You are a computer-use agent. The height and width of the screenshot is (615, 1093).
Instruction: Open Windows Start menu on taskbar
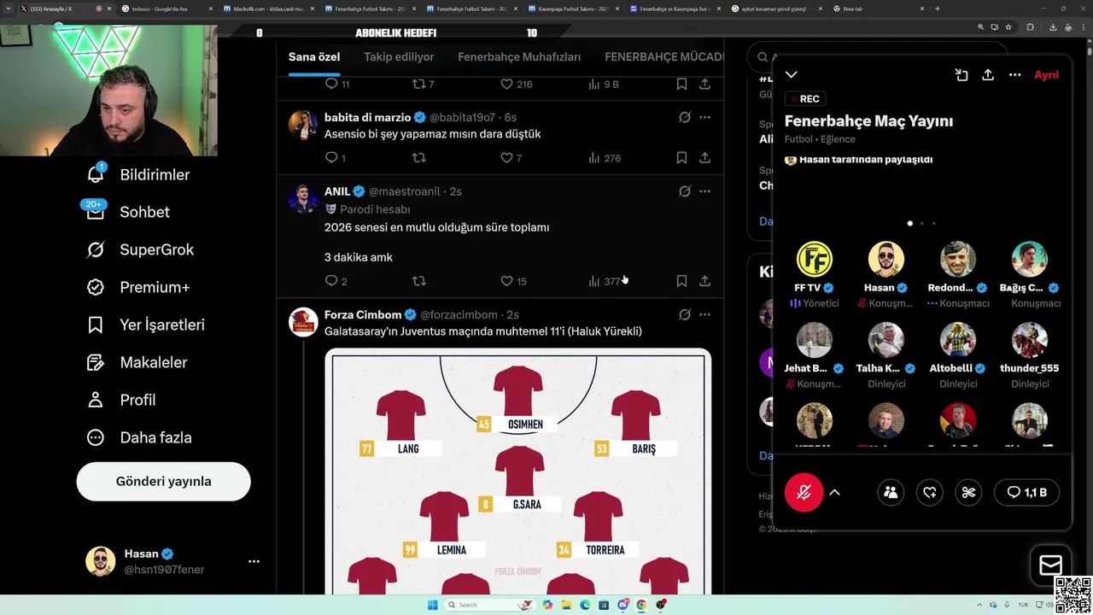pyautogui.click(x=433, y=605)
